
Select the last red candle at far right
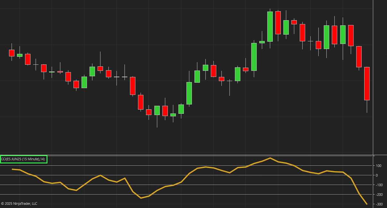pos(367,84)
